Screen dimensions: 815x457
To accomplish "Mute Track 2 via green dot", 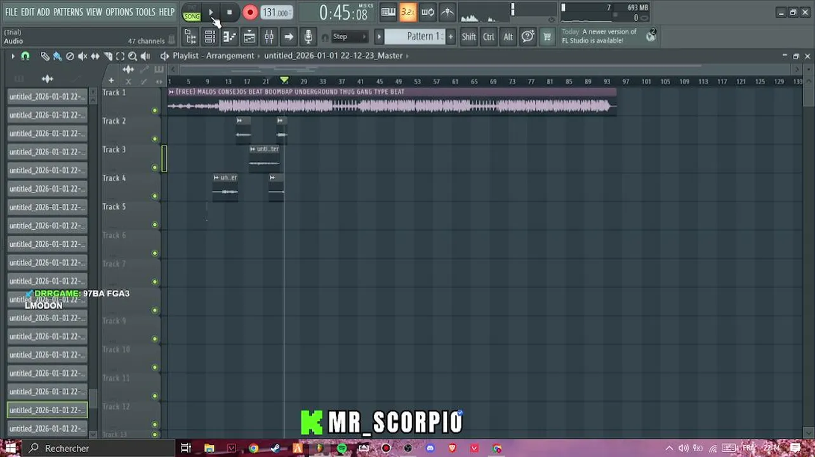I will click(154, 139).
